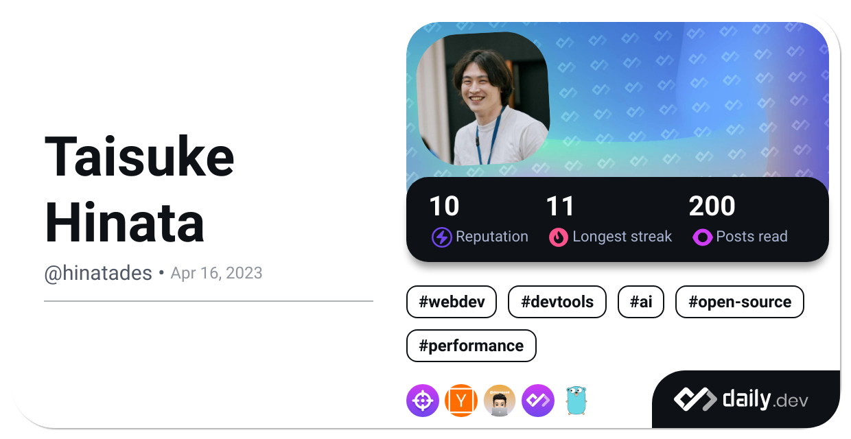
Task: Click the purple ring Posts read icon
Action: point(702,237)
